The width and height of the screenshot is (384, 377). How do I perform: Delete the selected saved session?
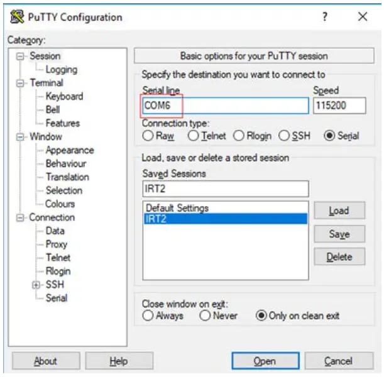339,257
